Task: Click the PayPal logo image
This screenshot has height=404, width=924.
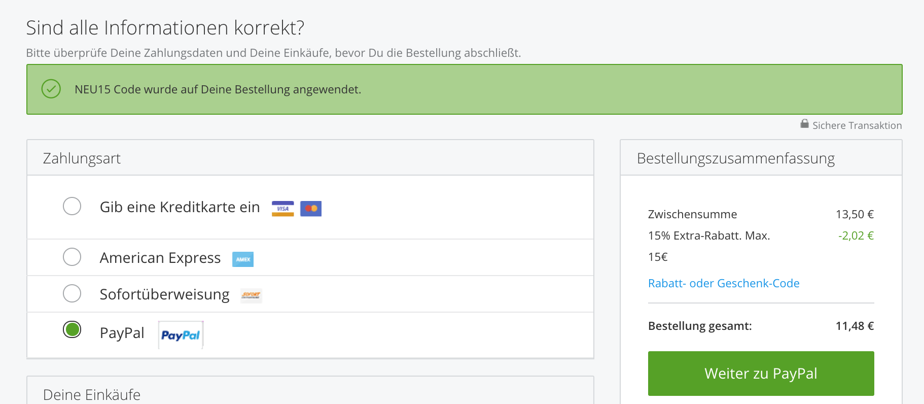Action: click(181, 335)
